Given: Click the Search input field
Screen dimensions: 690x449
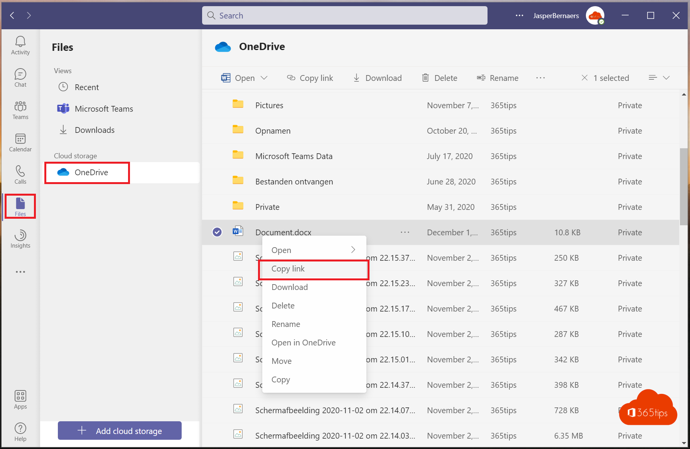Looking at the screenshot, I should (344, 16).
